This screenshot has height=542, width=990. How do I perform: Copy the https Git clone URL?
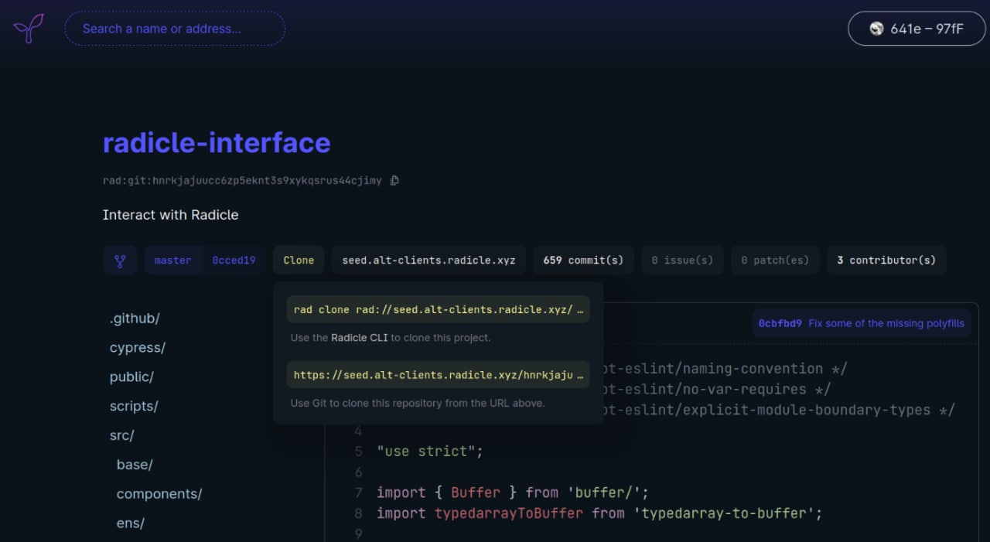click(x=438, y=375)
